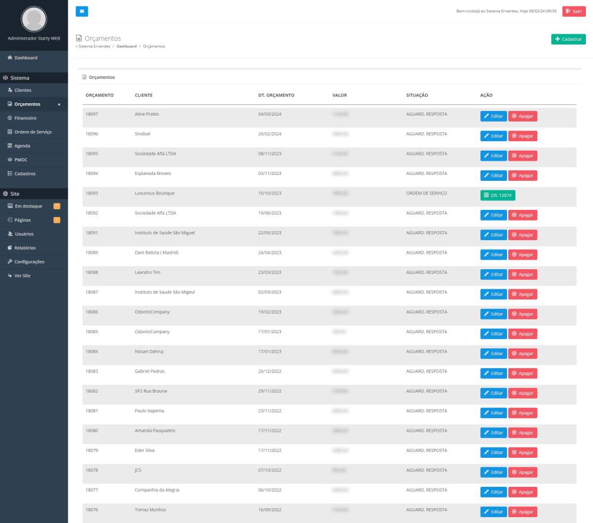Open Dashboard from the sidebar home icon
This screenshot has width=593, height=523.
23,58
